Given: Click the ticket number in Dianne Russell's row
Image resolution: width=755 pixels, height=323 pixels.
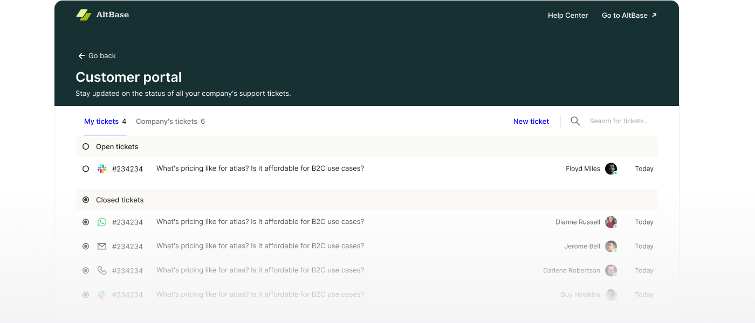Looking at the screenshot, I should point(127,222).
